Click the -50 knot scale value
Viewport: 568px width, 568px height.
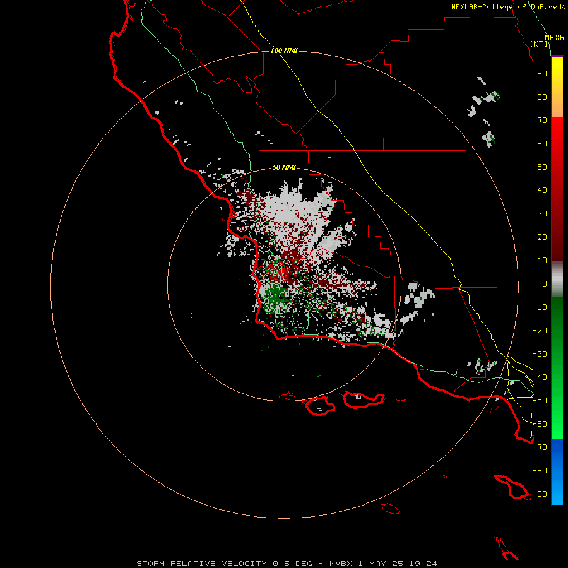coord(540,401)
